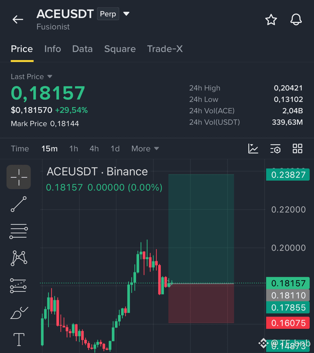Screen dimensions: 314x353
Task: Click the red loss zone of position
Action: pyautogui.click(x=201, y=303)
